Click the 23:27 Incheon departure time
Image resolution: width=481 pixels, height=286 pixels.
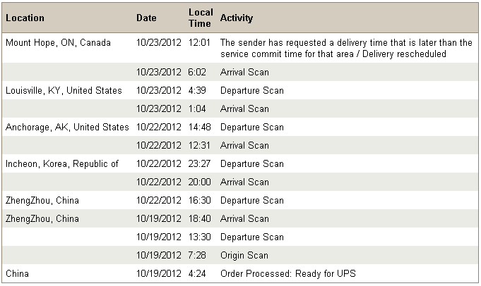[x=200, y=164]
